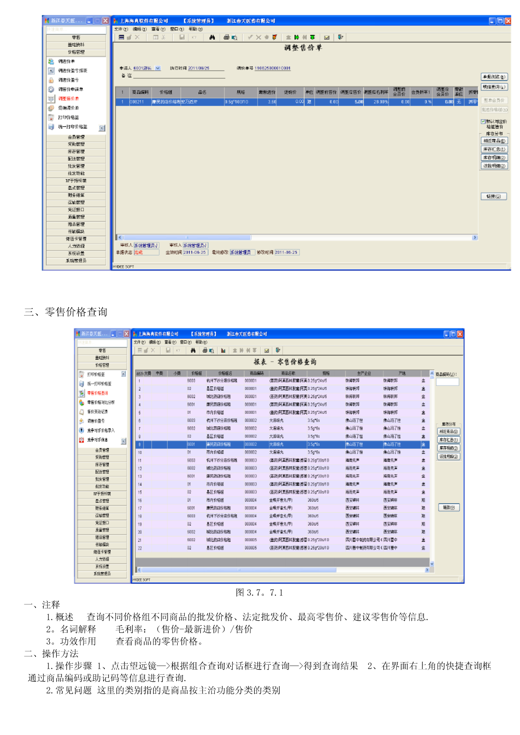Click 链接 button in 调整售价单 window
The image size is (520, 735).
494,196
